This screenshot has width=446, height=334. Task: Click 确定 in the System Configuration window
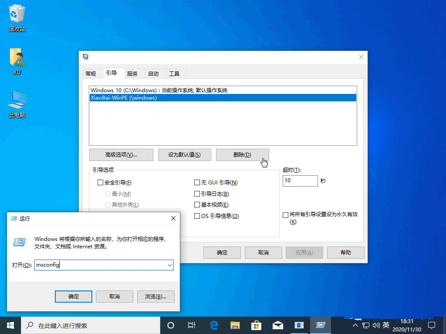tap(222, 253)
